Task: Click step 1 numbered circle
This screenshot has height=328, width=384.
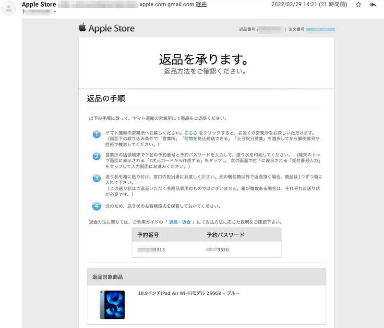Action: point(96,134)
